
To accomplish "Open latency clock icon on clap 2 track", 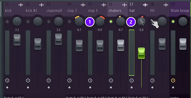I will 69,80.
